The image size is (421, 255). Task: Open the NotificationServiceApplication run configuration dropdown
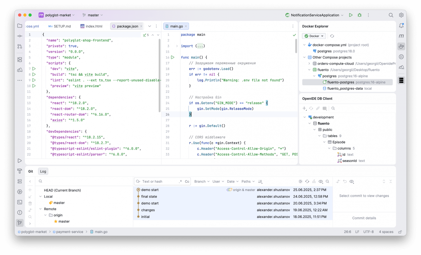315,15
